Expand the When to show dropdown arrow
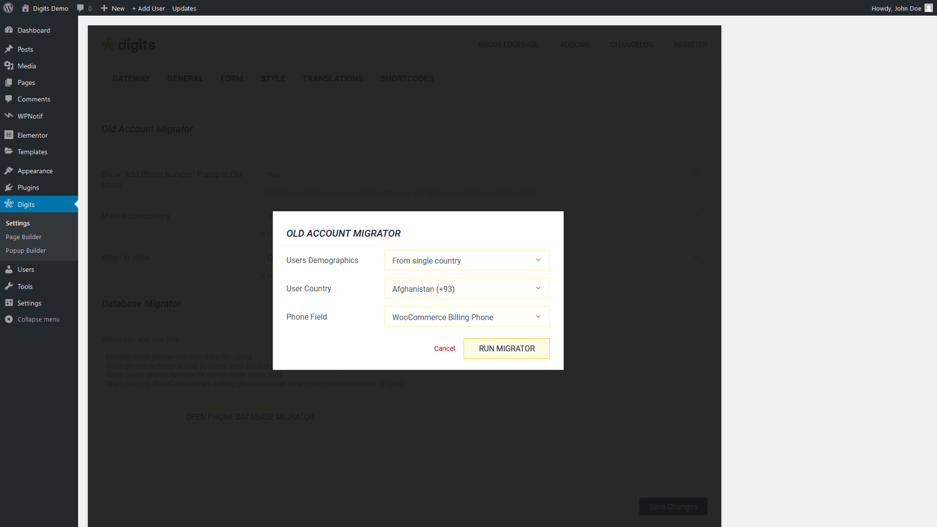This screenshot has width=937, height=527. pyautogui.click(x=696, y=257)
